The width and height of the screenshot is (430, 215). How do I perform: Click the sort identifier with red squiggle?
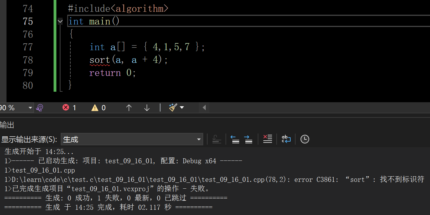coord(100,60)
